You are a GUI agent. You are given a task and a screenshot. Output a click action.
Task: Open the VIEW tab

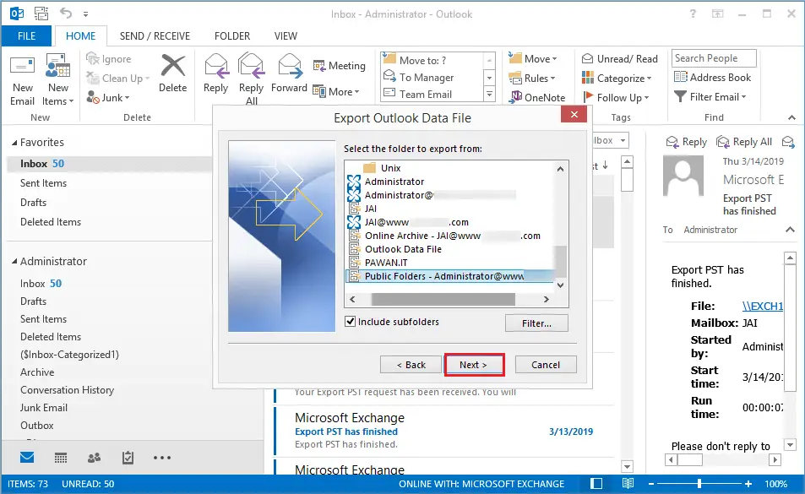point(286,36)
